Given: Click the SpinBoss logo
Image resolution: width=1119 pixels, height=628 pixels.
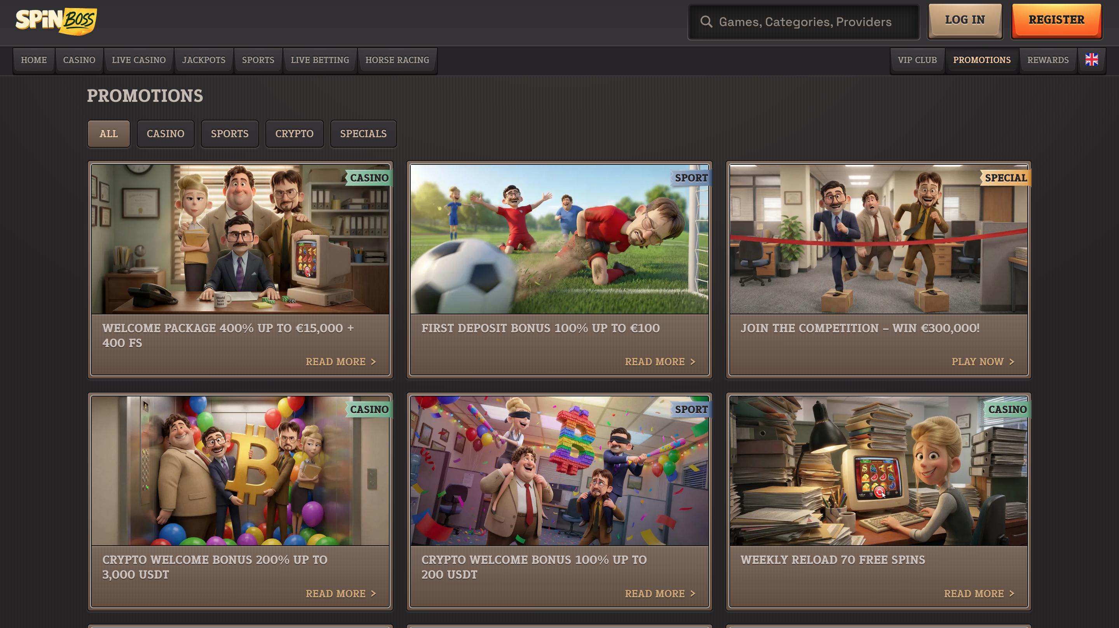Looking at the screenshot, I should [56, 21].
